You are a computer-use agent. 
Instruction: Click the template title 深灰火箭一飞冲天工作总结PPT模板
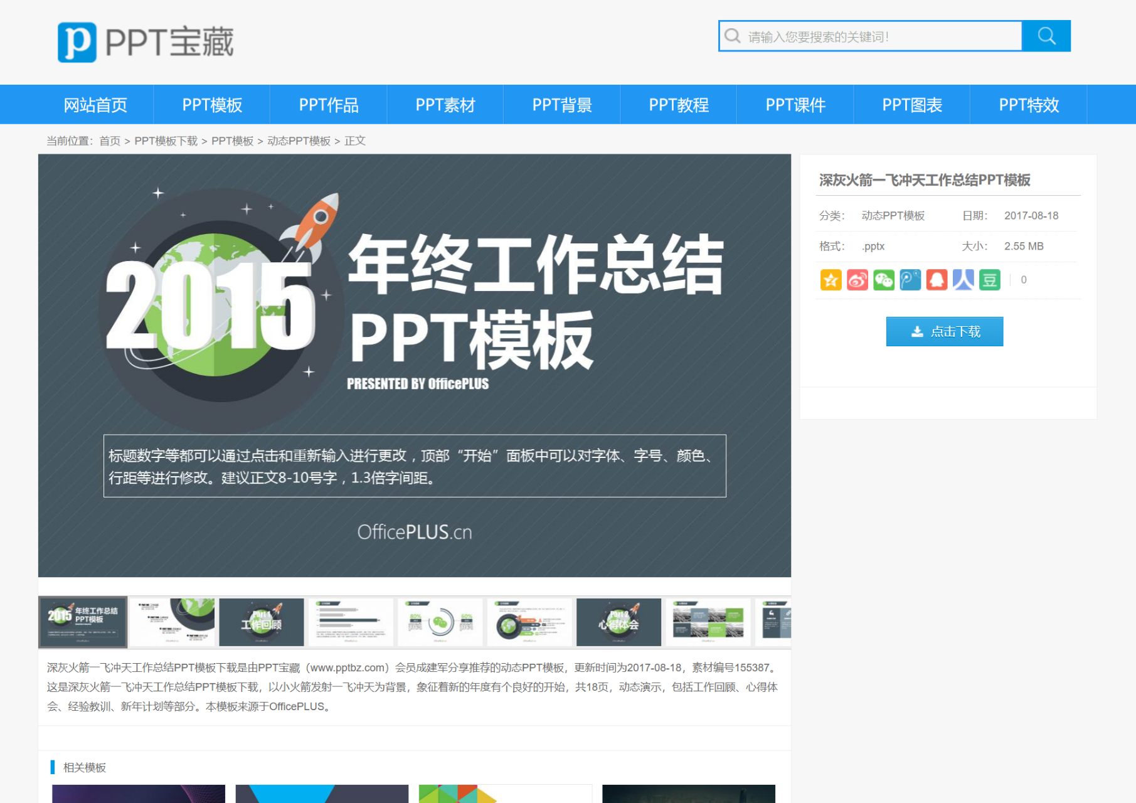click(925, 181)
